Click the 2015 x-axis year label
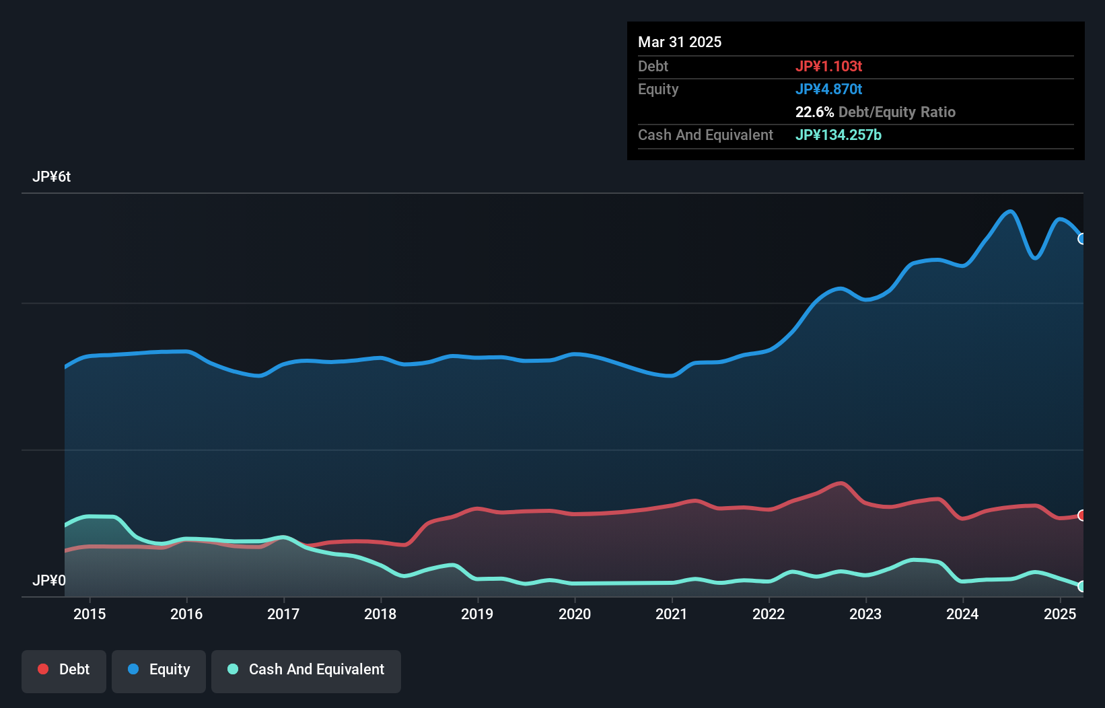Screen dimensions: 1105x708 coord(90,614)
